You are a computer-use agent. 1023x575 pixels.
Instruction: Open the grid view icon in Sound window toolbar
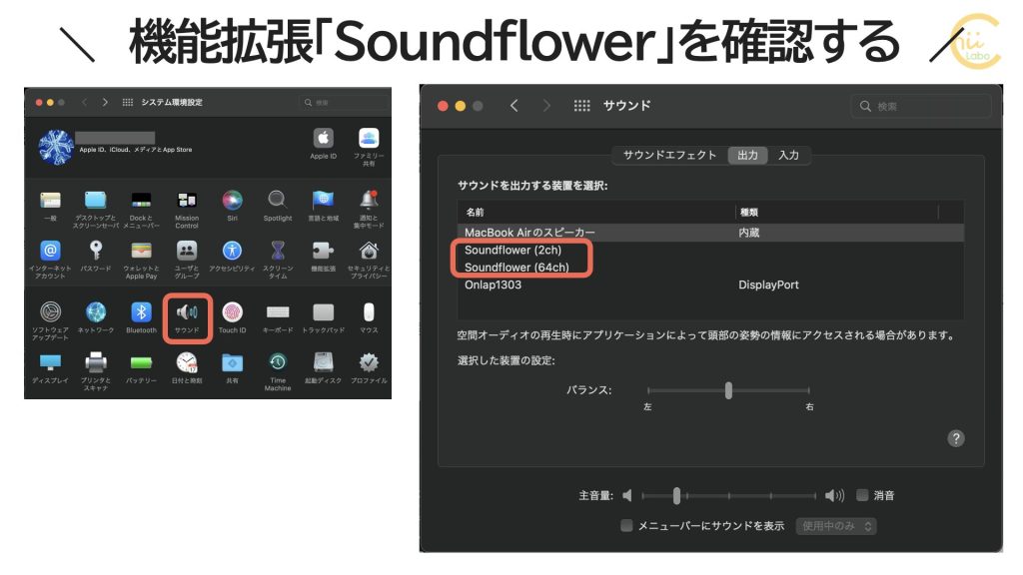pyautogui.click(x=581, y=105)
